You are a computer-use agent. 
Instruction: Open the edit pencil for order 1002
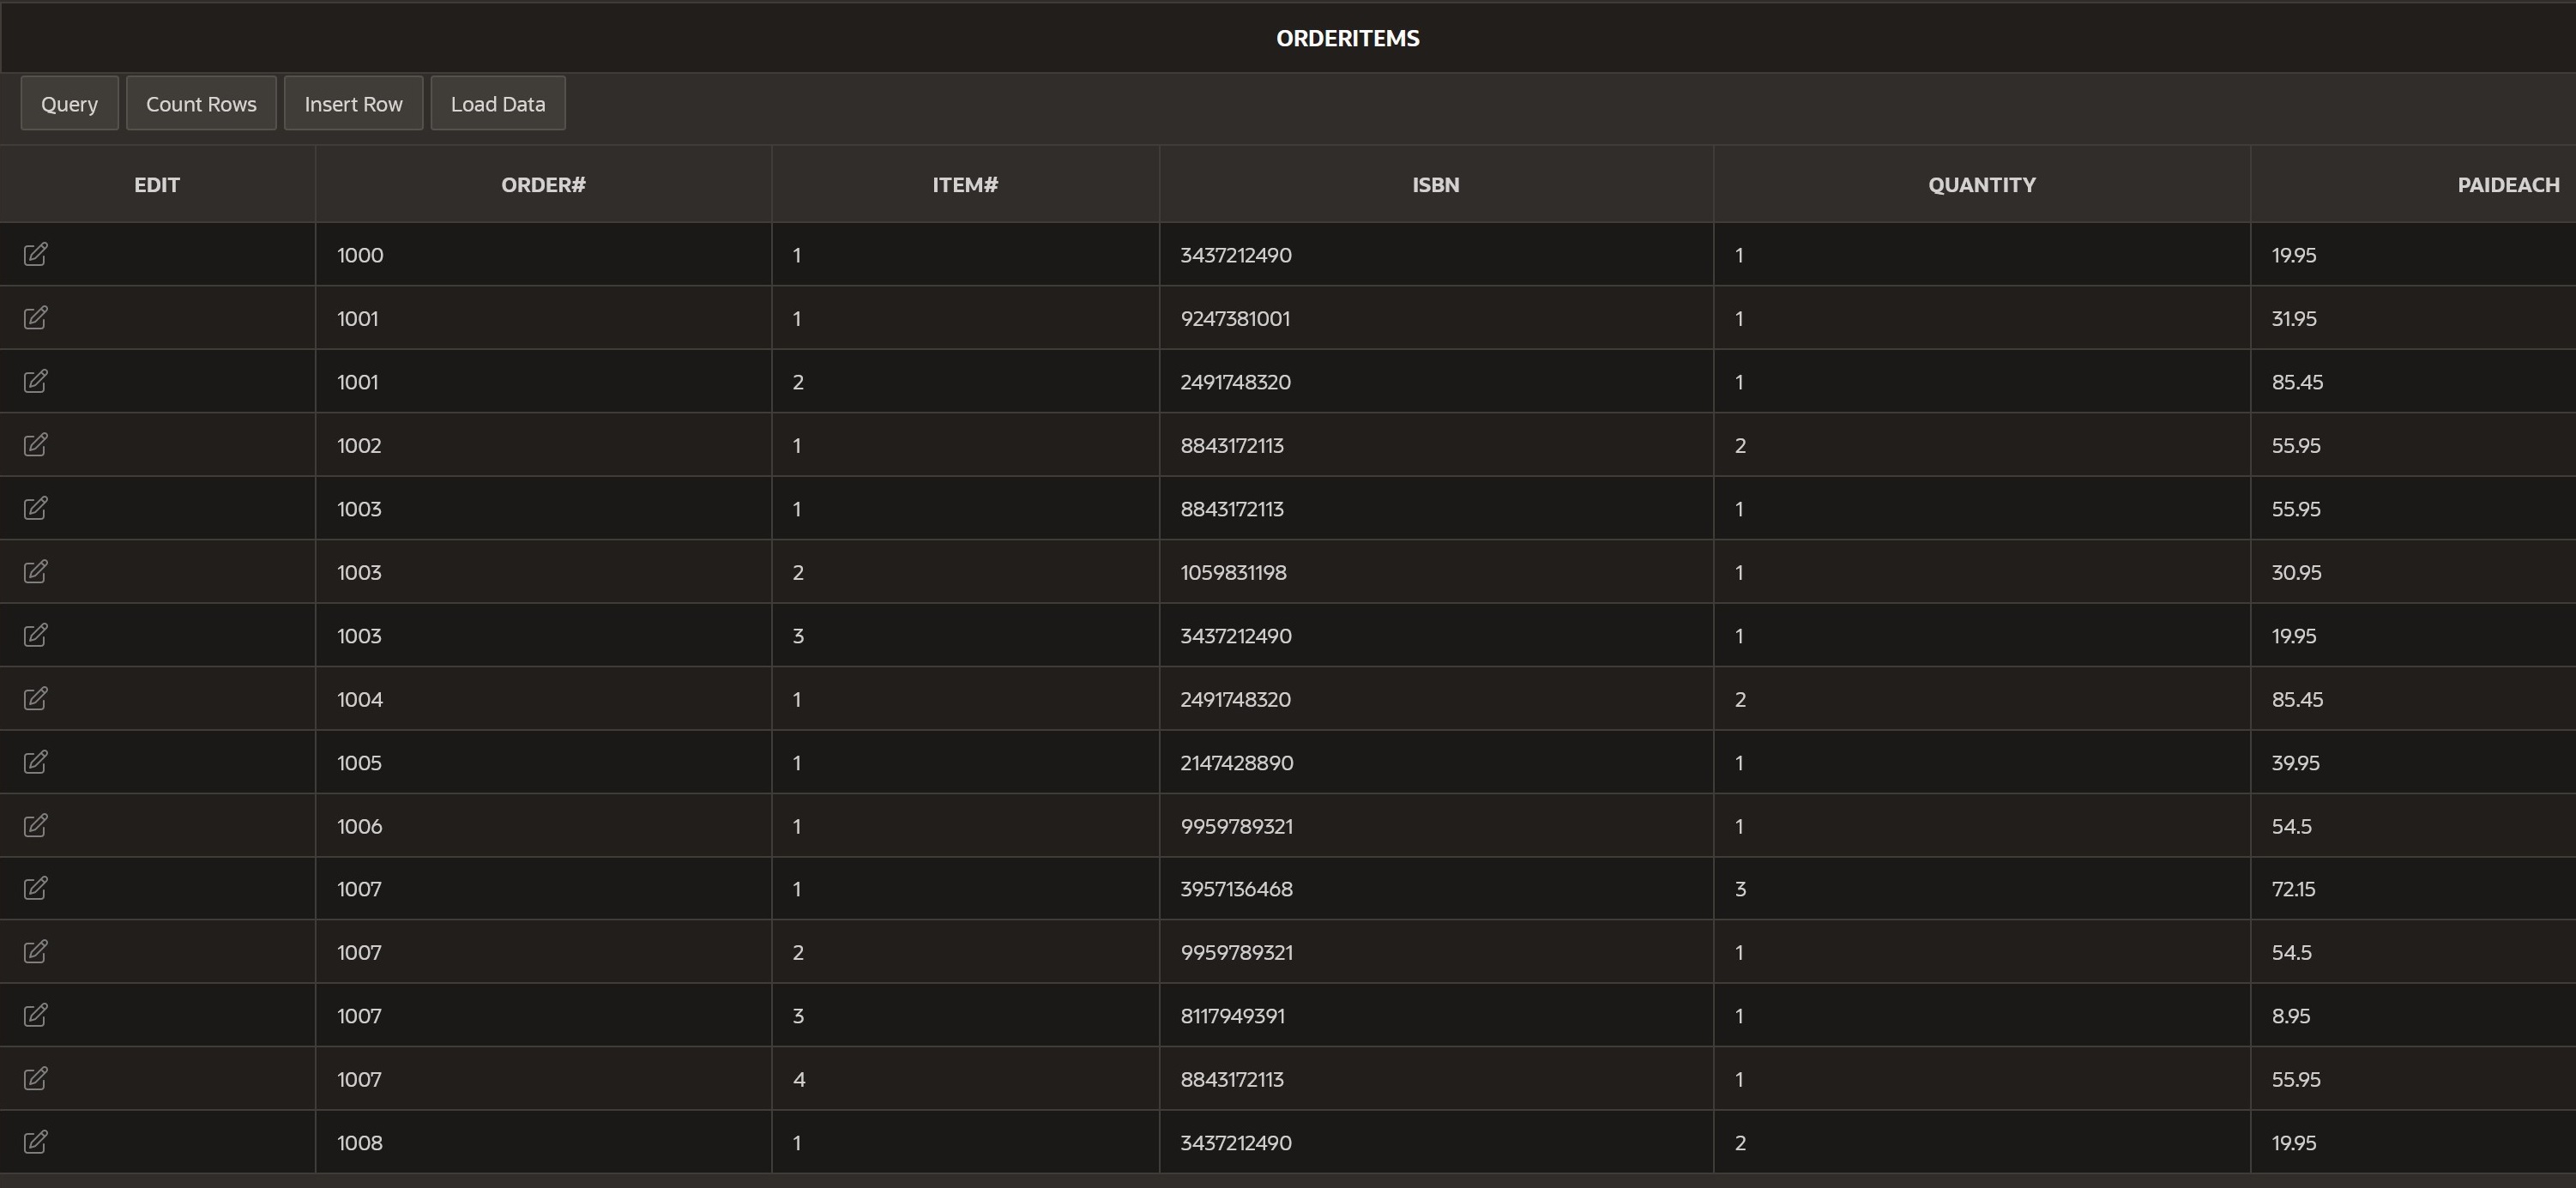point(35,445)
